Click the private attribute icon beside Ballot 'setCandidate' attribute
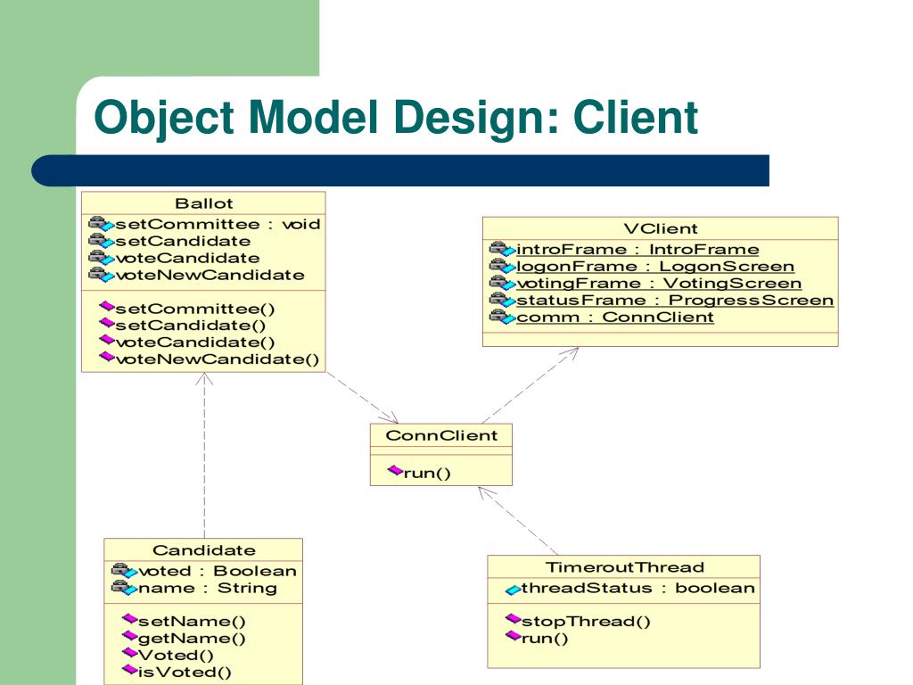 [102, 241]
